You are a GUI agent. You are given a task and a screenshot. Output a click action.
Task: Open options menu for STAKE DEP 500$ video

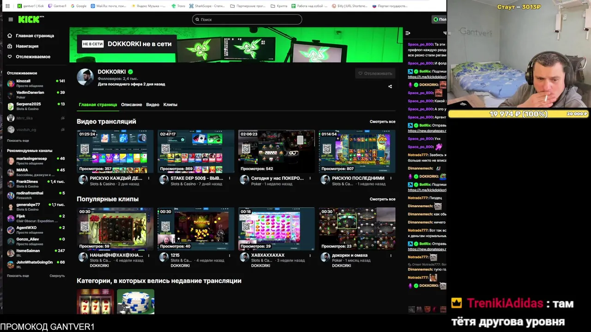pos(229,178)
